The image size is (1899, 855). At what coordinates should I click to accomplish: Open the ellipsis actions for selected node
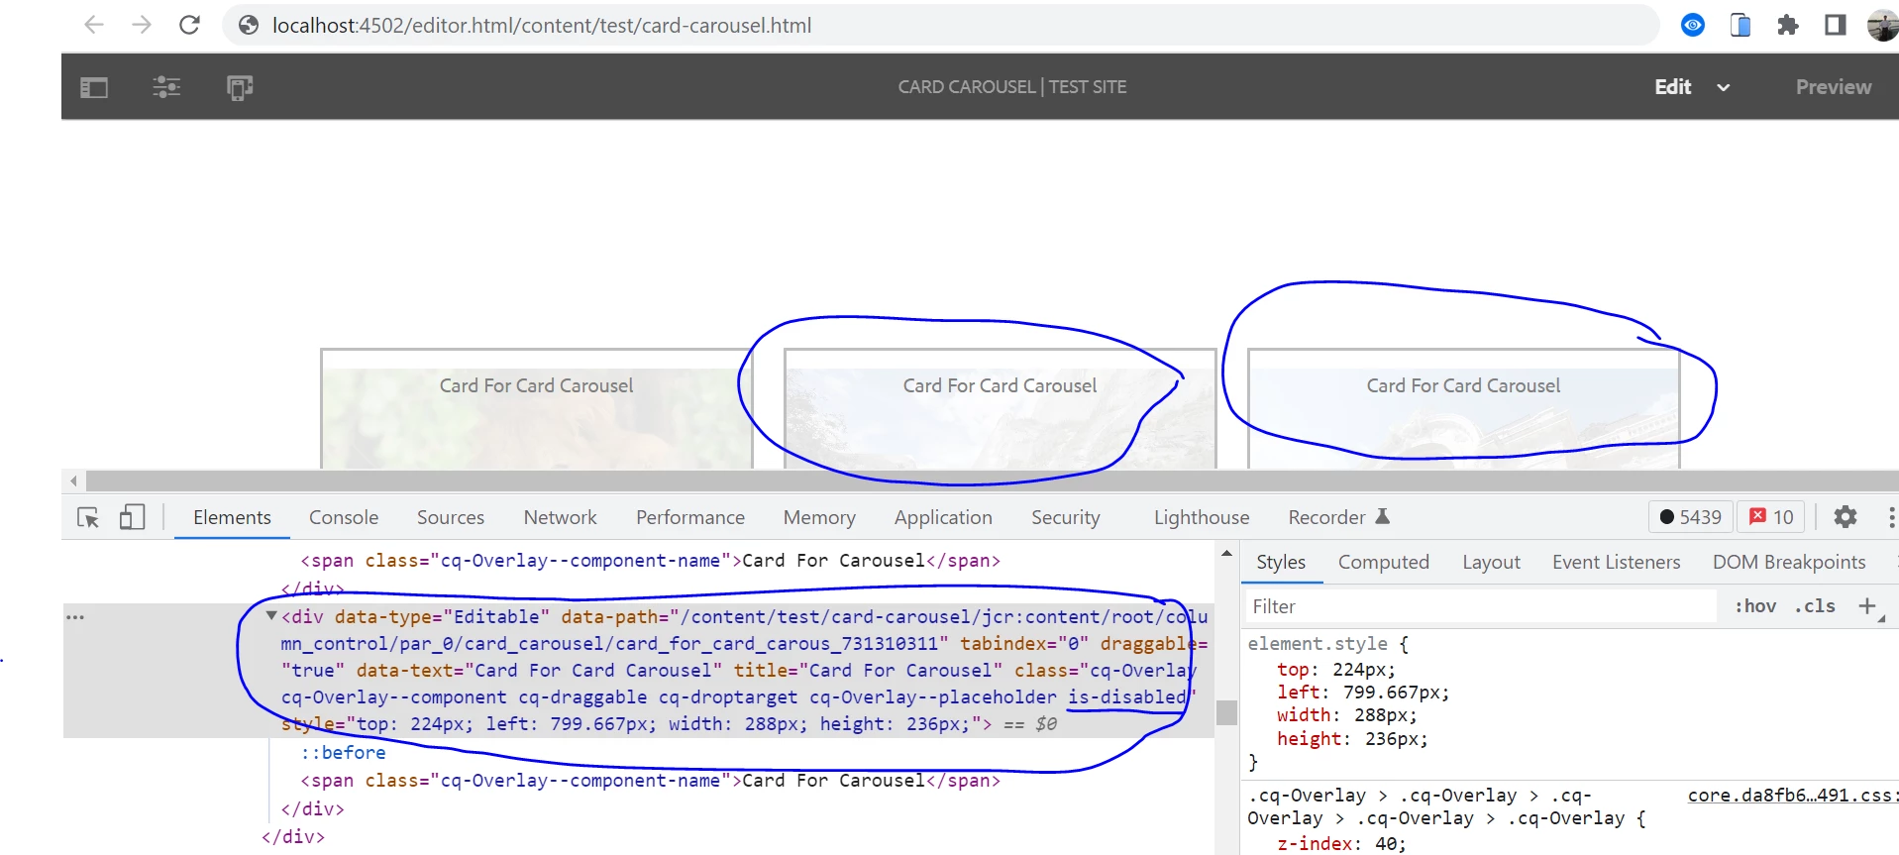(75, 616)
